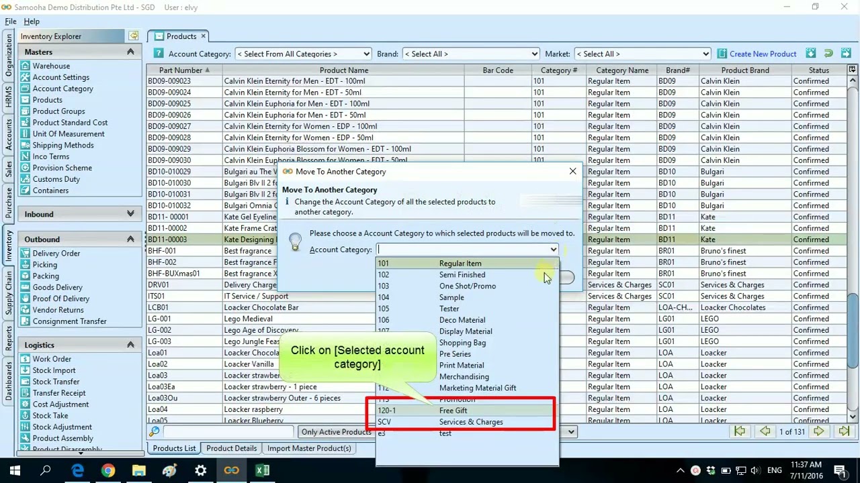Click the Containers icon
Image resolution: width=860 pixels, height=483 pixels.
25,191
